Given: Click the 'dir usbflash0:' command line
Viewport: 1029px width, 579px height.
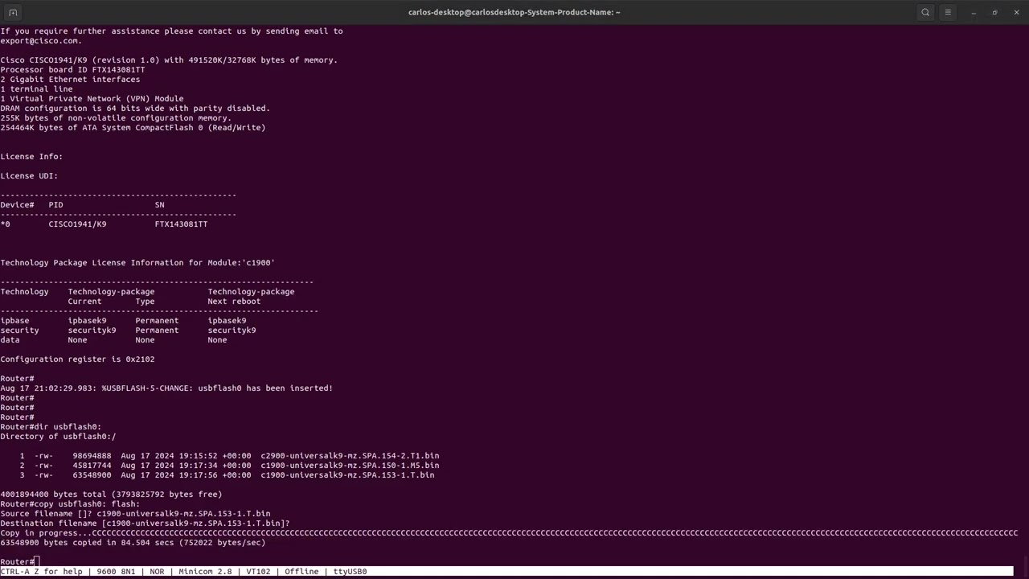Looking at the screenshot, I should [x=51, y=427].
